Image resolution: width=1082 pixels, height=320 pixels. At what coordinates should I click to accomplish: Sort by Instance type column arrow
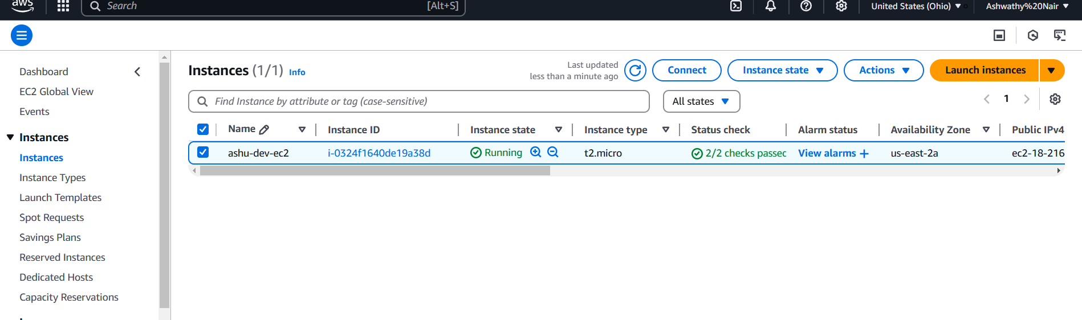(665, 130)
